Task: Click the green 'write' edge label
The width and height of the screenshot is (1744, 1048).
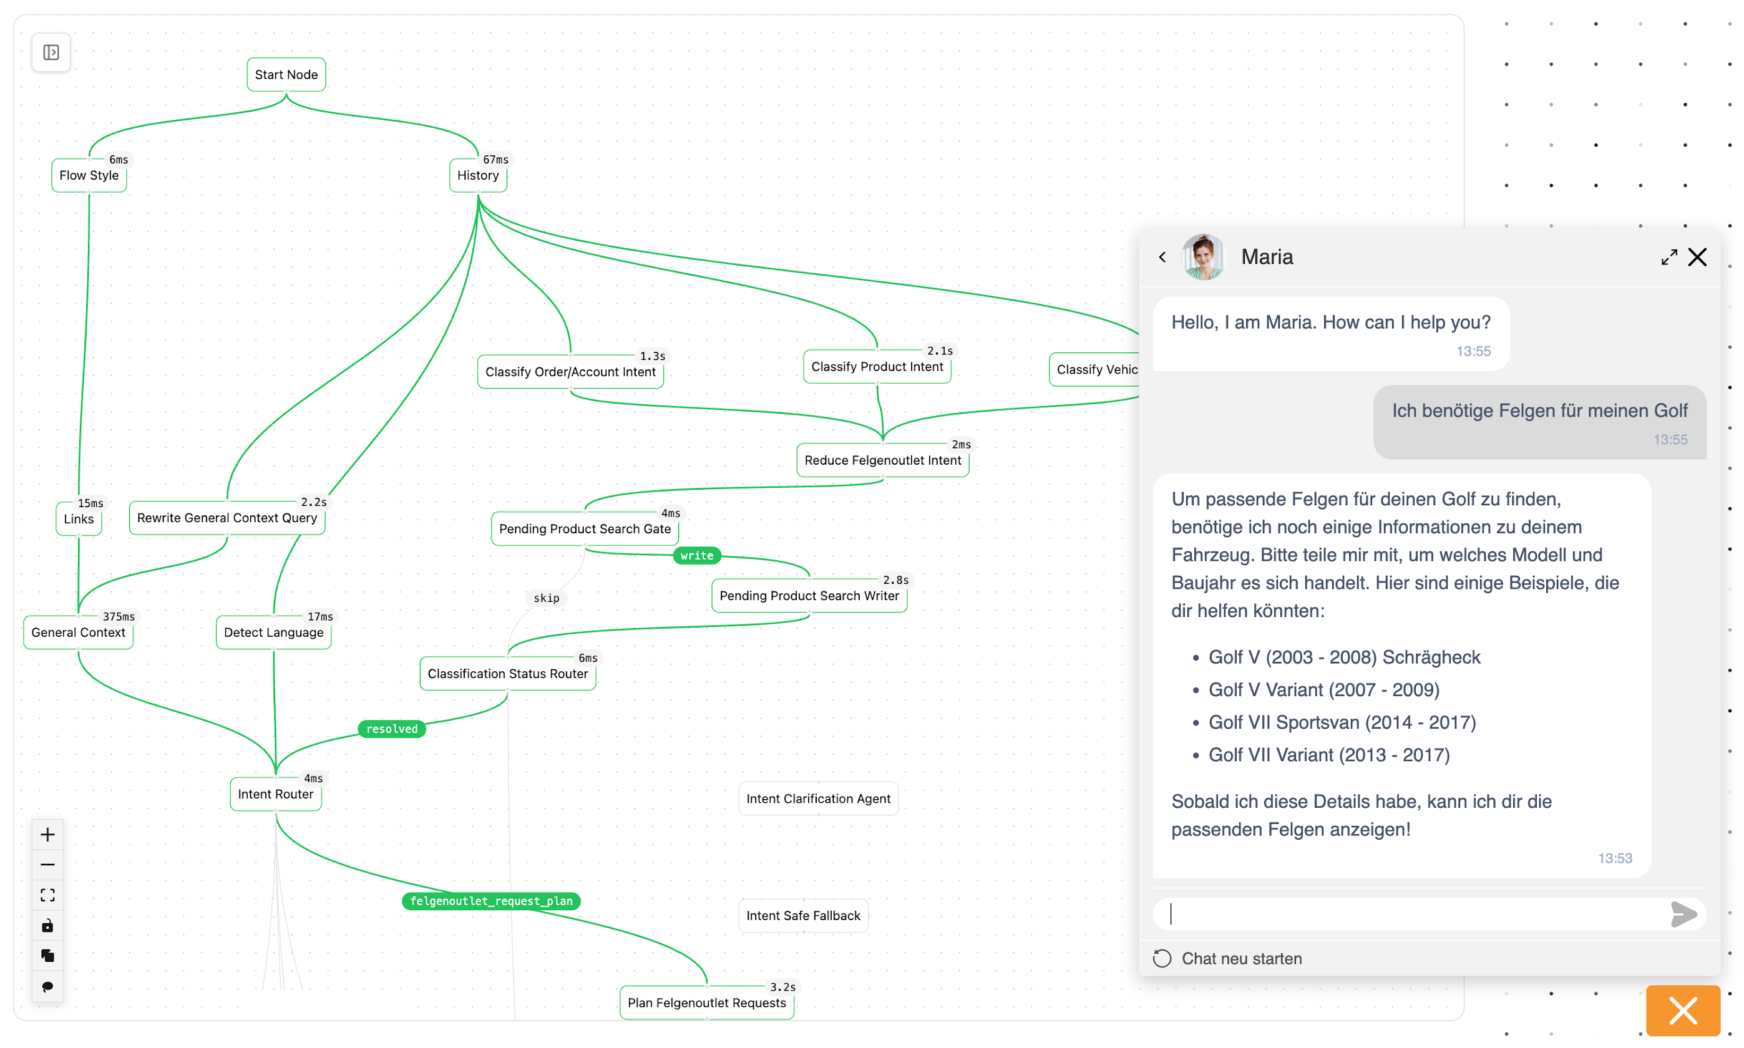Action: click(x=697, y=556)
